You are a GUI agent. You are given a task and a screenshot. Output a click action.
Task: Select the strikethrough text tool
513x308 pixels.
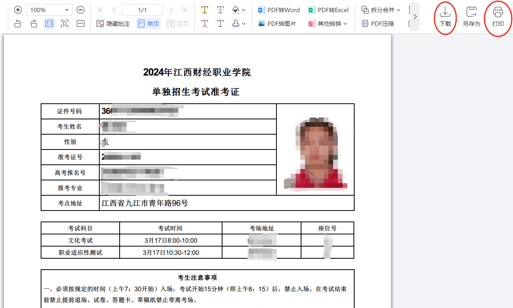click(220, 10)
